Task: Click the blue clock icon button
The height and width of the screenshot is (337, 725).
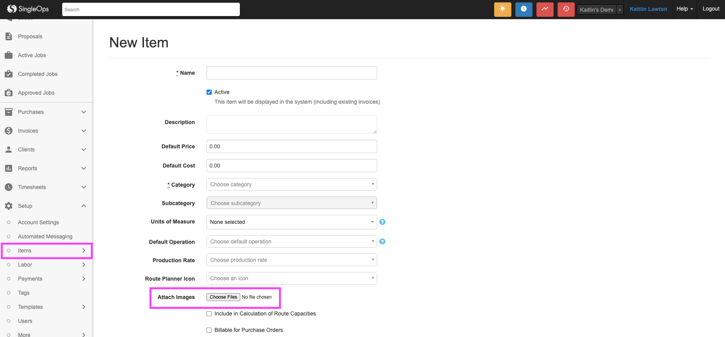Action: [524, 9]
